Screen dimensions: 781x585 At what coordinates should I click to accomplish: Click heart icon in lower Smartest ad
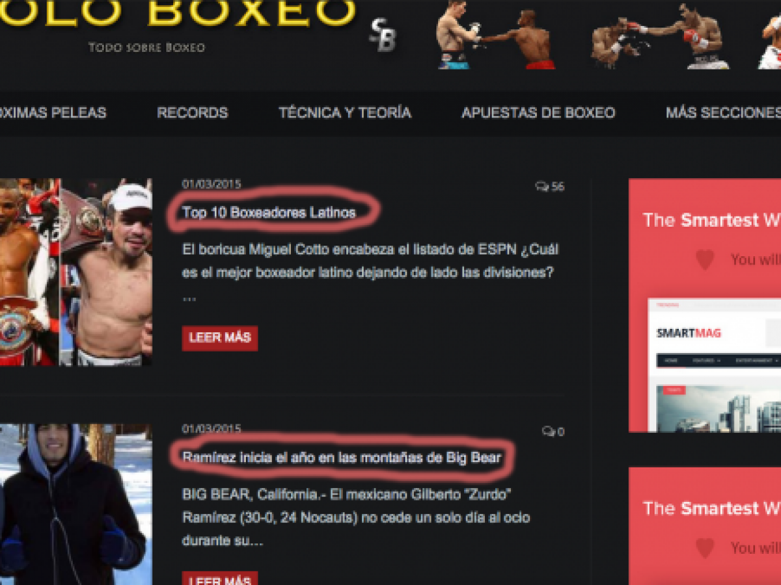click(x=705, y=548)
